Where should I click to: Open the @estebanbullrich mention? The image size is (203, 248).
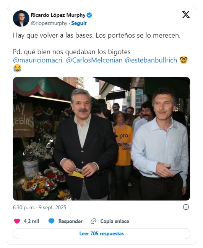[x=151, y=60]
